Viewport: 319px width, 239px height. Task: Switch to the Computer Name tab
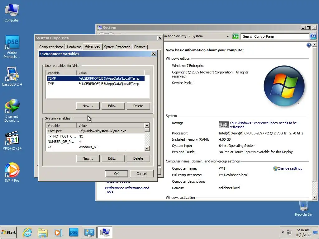point(51,47)
